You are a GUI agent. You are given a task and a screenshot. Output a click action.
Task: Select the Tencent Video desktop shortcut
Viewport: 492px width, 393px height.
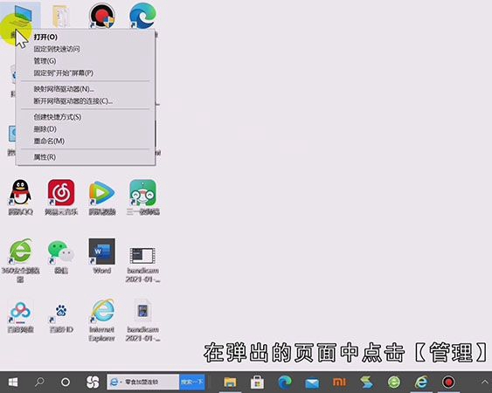tap(101, 197)
